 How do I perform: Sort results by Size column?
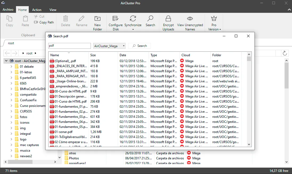coord(103,55)
